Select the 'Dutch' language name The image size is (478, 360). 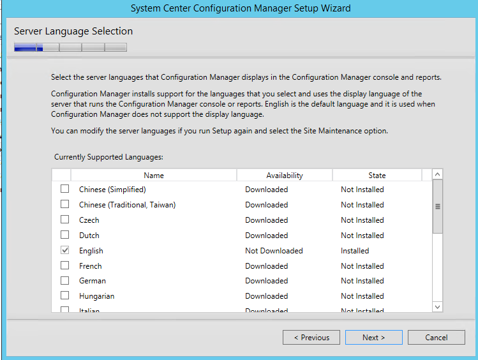click(x=89, y=236)
